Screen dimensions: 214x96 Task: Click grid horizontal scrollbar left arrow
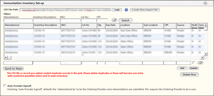(6, 57)
